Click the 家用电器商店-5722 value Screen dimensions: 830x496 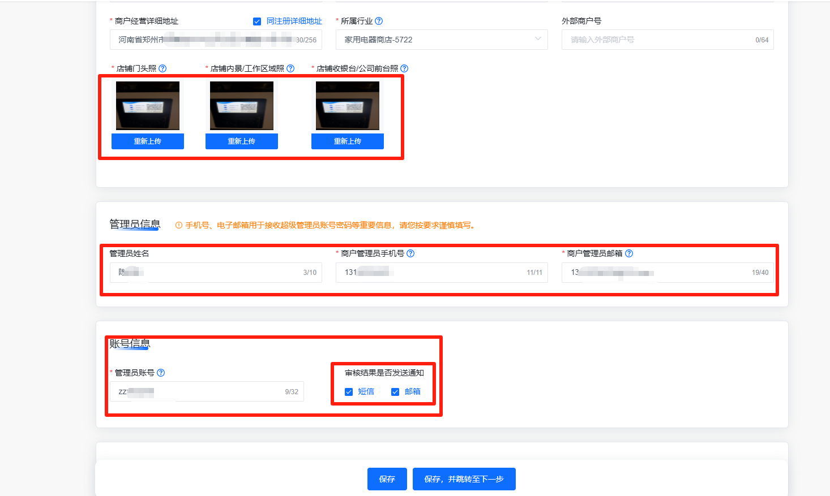[378, 40]
